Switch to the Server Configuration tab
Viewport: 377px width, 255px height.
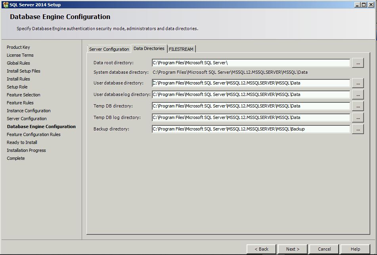(x=109, y=49)
